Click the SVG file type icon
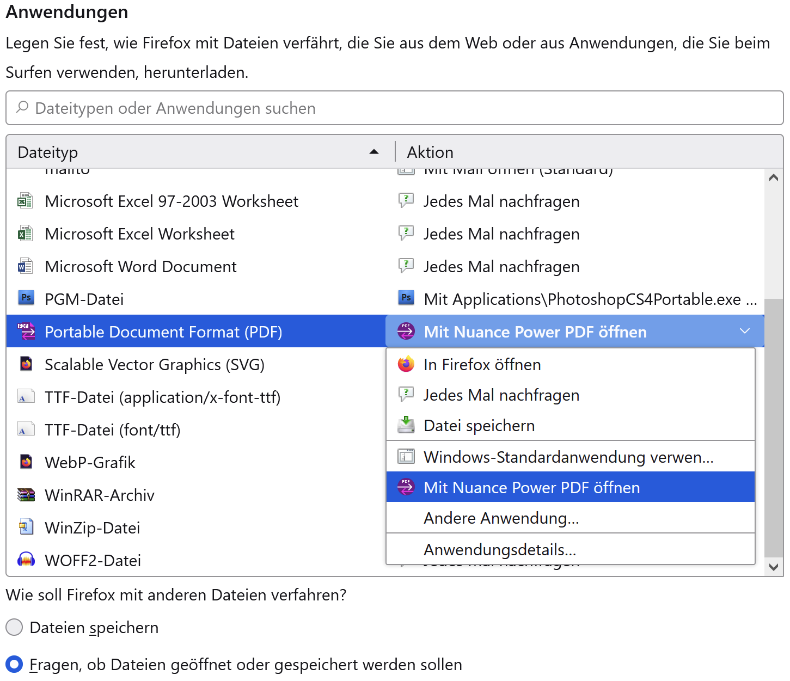The height and width of the screenshot is (681, 790). click(26, 364)
